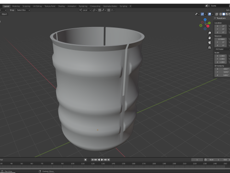230x173 pixels.
Task: Open the proportional editing falloff dropdown
Action: coord(113,10)
